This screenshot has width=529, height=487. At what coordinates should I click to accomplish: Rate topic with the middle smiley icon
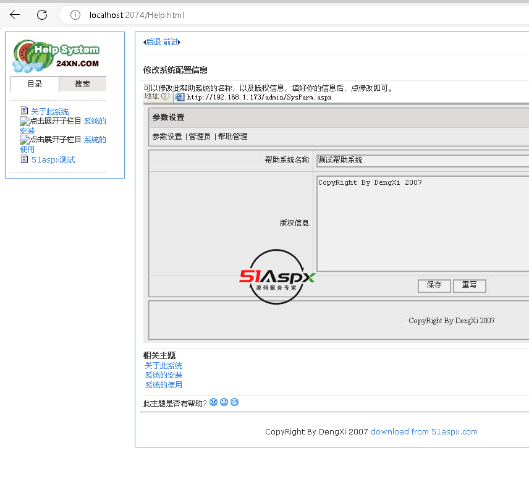(224, 402)
